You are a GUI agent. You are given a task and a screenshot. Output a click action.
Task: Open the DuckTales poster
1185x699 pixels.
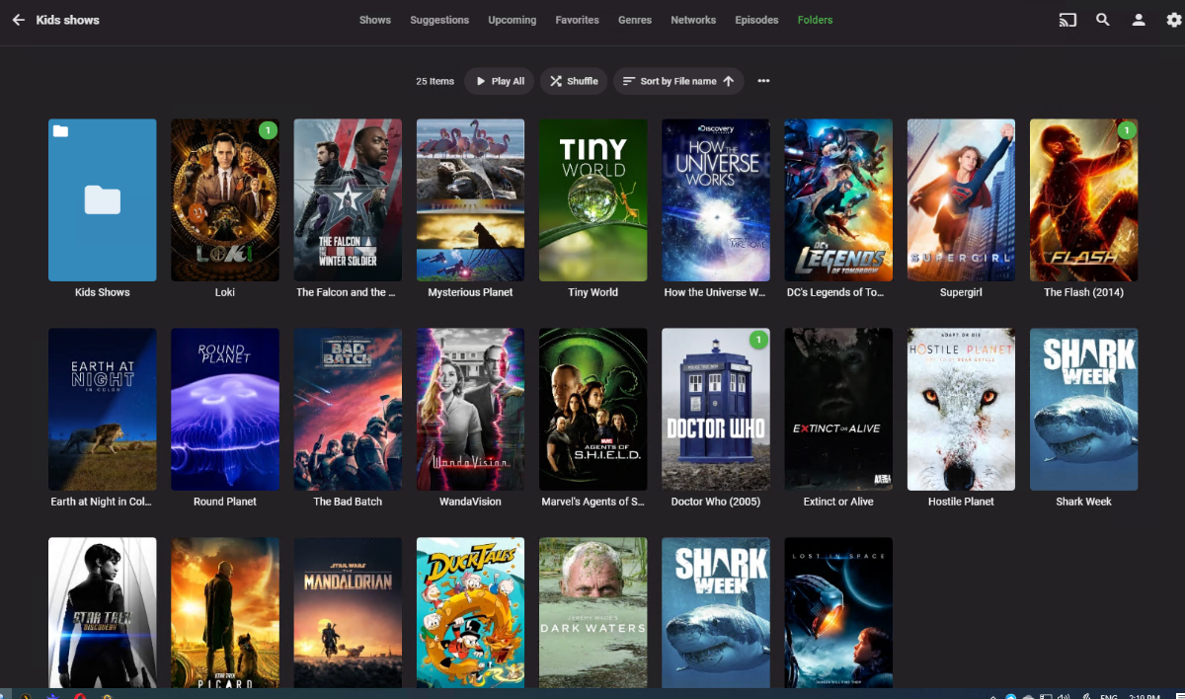pos(470,612)
